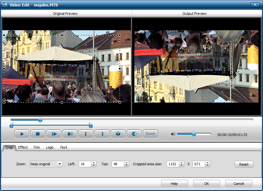Switch to the Effect tab
The image size is (263, 191).
click(23, 147)
